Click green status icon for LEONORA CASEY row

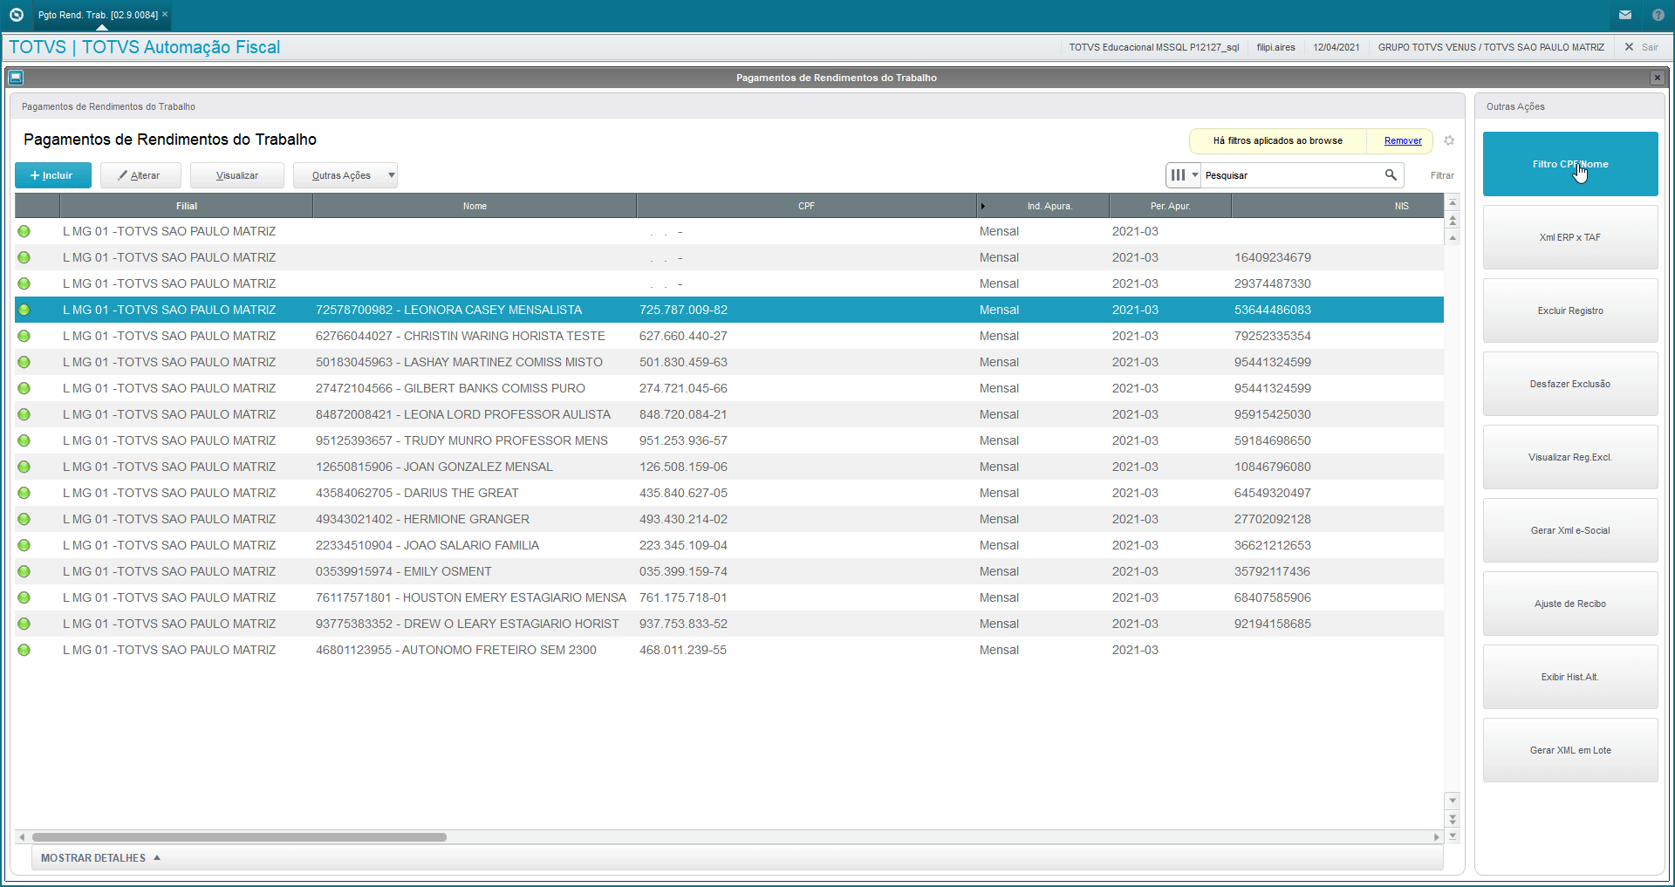tap(24, 310)
